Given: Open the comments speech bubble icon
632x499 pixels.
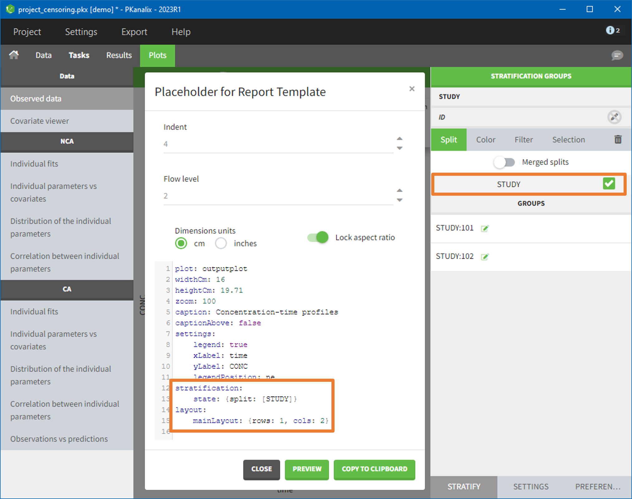Looking at the screenshot, I should pyautogui.click(x=617, y=55).
